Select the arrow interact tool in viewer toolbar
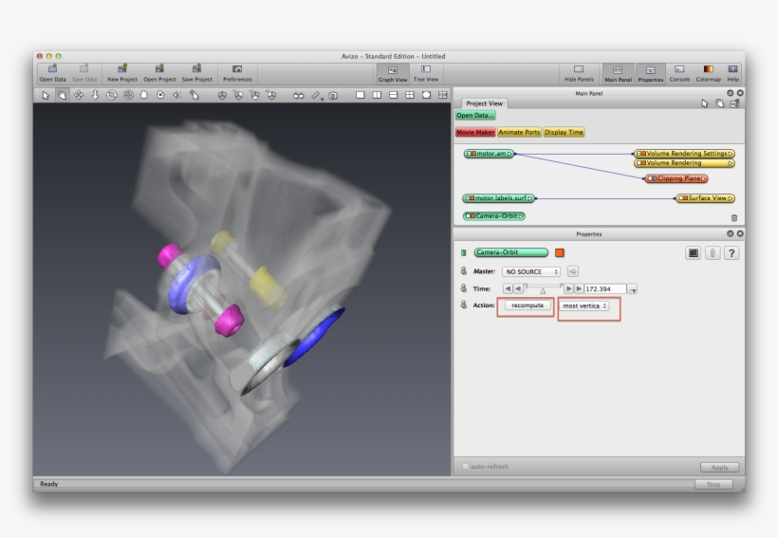 click(46, 95)
